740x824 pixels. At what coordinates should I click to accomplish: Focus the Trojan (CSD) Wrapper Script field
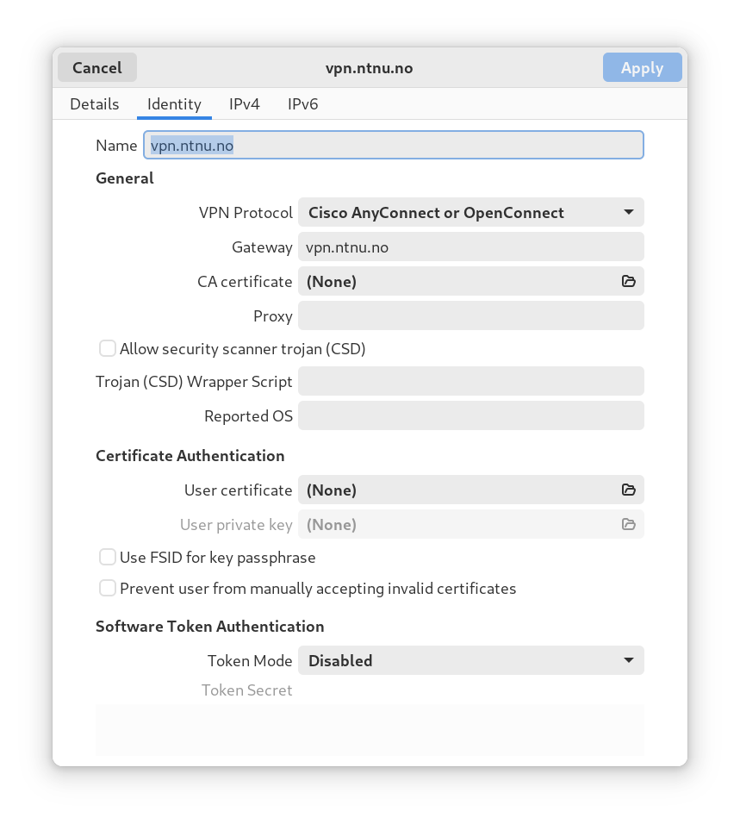tap(471, 381)
